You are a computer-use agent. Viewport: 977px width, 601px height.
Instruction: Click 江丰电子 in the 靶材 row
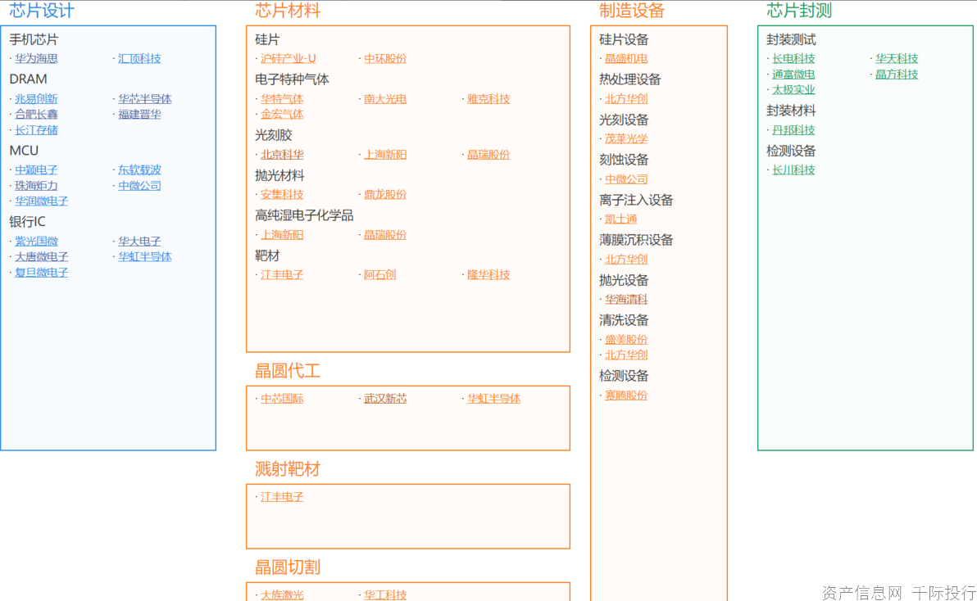282,275
